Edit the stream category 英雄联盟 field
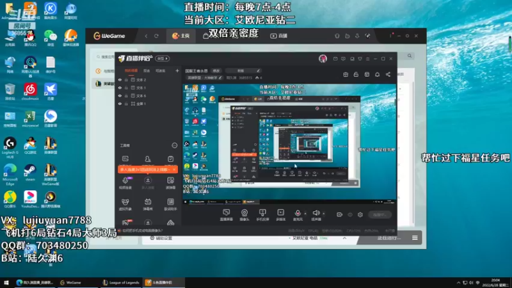The width and height of the screenshot is (512, 288). click(205, 77)
